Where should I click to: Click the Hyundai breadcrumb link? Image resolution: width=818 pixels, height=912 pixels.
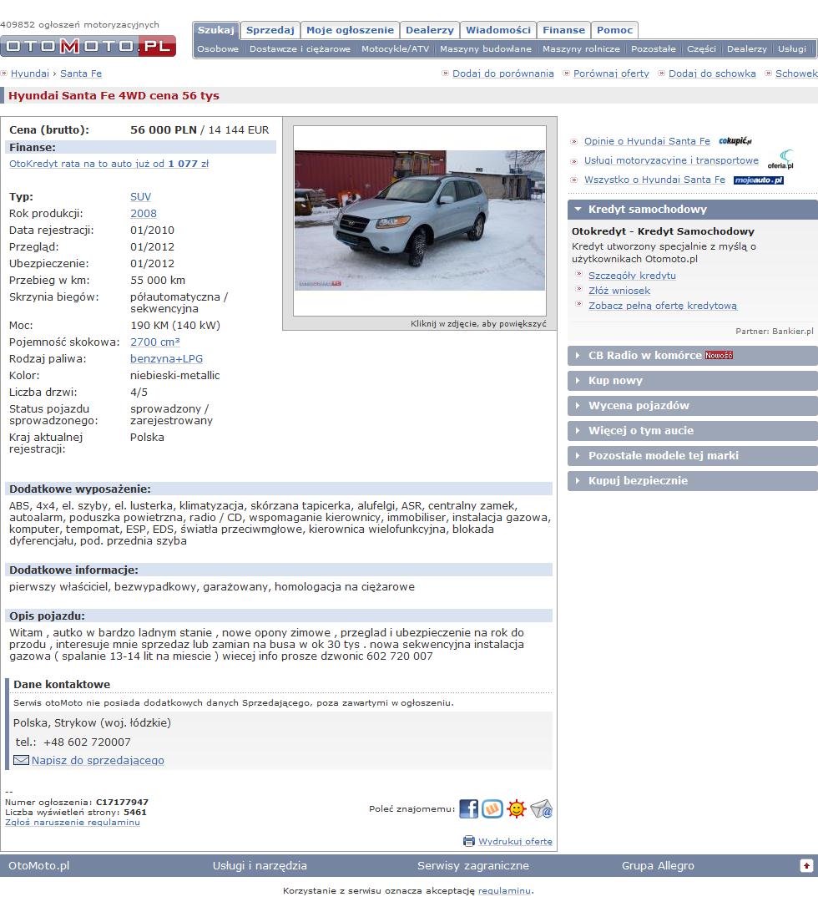(30, 73)
